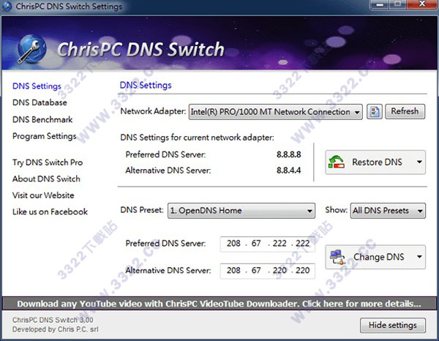Click the network adapter details icon button

tap(375, 112)
